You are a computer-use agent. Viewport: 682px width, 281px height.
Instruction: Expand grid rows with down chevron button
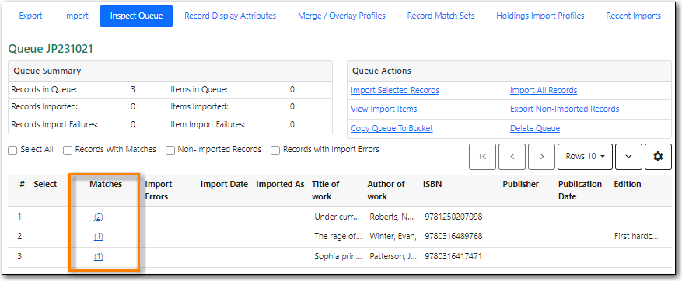(x=628, y=156)
